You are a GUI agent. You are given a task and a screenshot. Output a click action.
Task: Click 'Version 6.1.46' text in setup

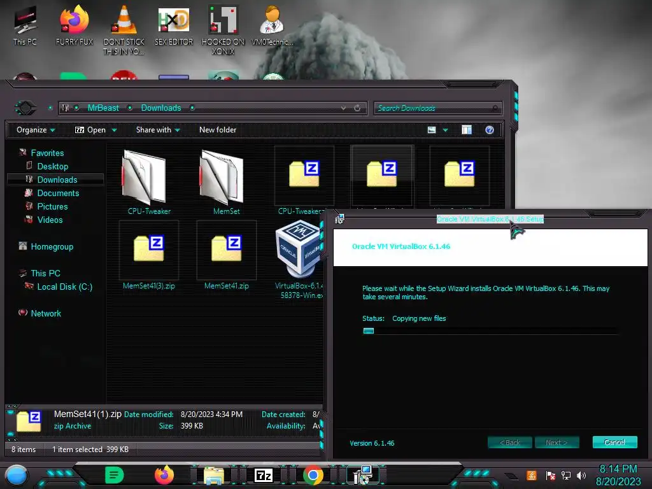click(372, 443)
